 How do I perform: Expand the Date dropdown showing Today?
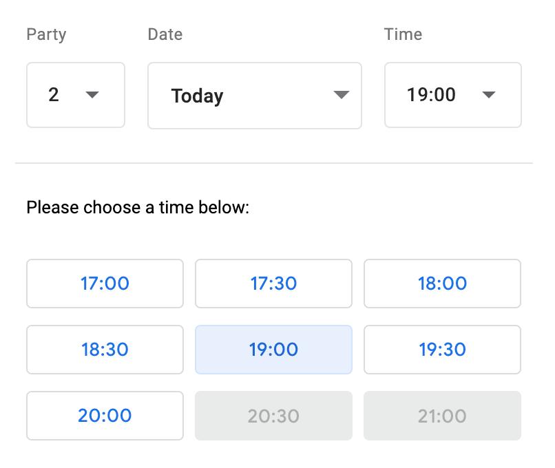coord(254,95)
